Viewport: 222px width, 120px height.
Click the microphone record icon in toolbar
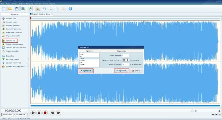(x=38, y=9)
